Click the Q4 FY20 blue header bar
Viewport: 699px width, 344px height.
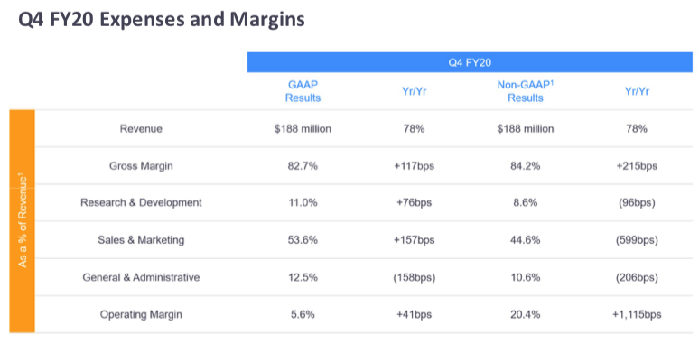(470, 63)
